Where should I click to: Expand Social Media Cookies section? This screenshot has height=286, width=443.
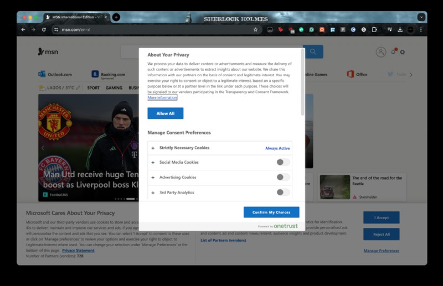click(153, 163)
